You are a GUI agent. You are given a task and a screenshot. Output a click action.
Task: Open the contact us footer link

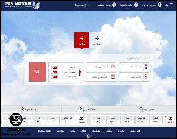121,131
